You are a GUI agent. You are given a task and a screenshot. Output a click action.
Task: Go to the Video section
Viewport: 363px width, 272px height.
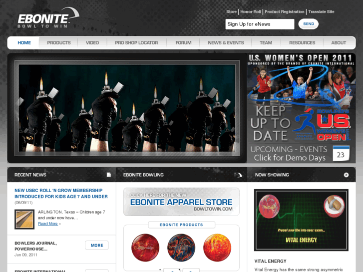[x=92, y=43]
